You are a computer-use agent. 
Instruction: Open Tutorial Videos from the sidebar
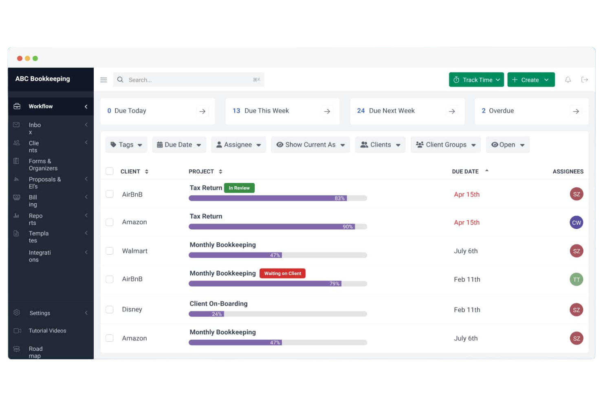point(47,330)
